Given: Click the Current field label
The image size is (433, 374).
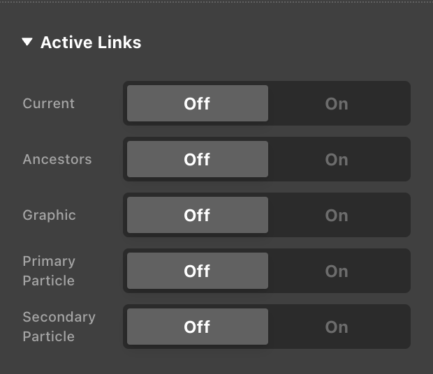Looking at the screenshot, I should point(48,104).
